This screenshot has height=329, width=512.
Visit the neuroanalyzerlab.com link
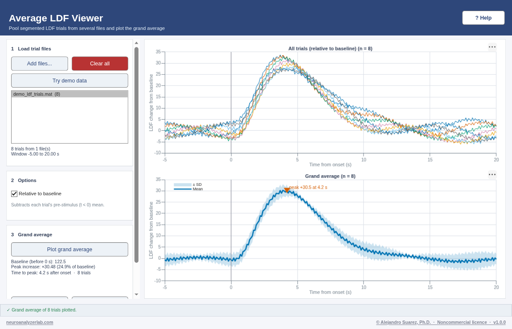(30, 322)
